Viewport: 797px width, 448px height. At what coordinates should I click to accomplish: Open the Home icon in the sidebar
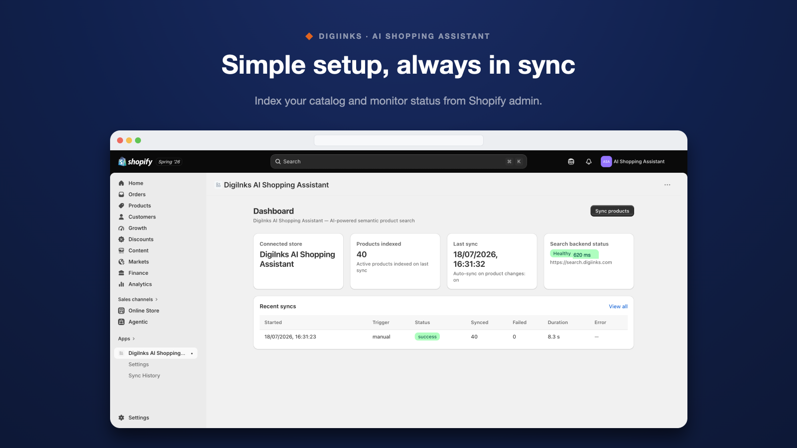[121, 183]
